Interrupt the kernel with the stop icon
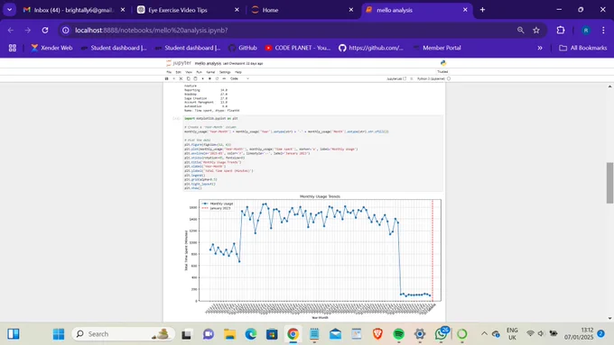The height and width of the screenshot is (345, 614). coord(209,78)
